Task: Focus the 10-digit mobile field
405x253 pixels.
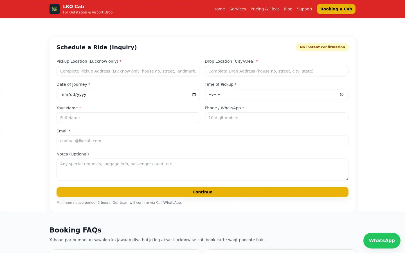Action: click(x=276, y=118)
